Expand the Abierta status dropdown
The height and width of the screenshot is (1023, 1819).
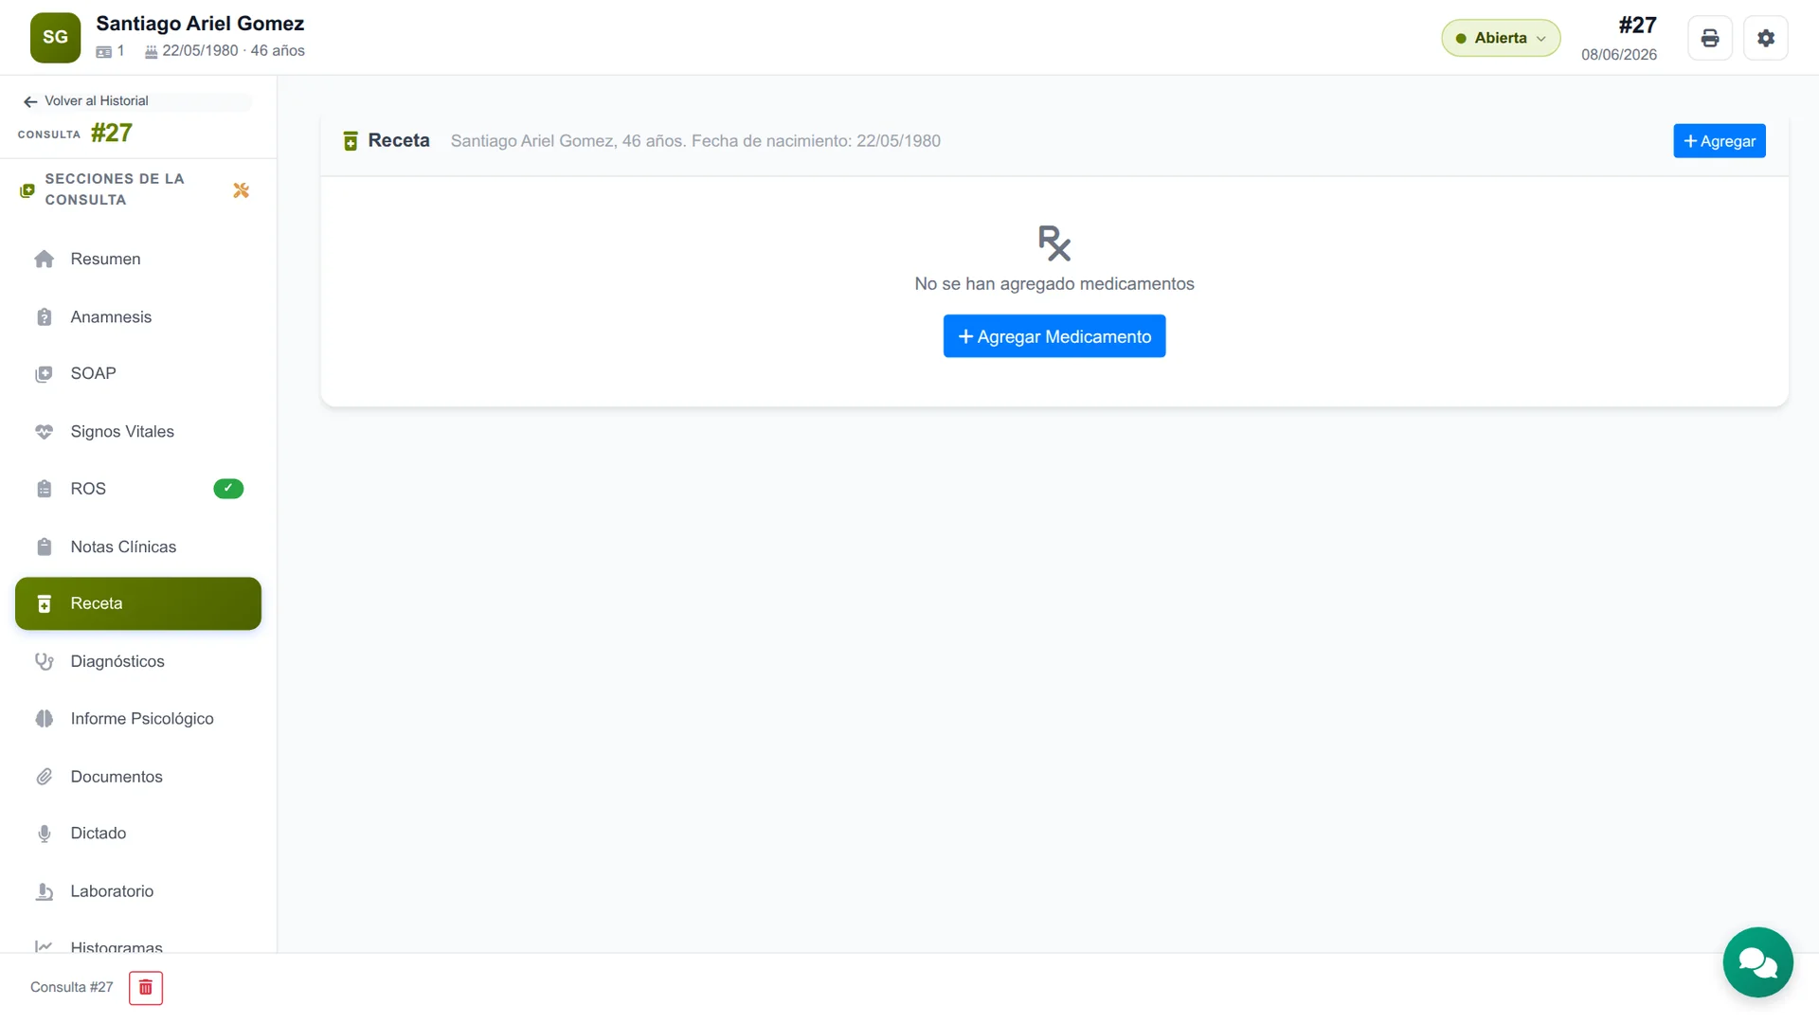(x=1501, y=38)
